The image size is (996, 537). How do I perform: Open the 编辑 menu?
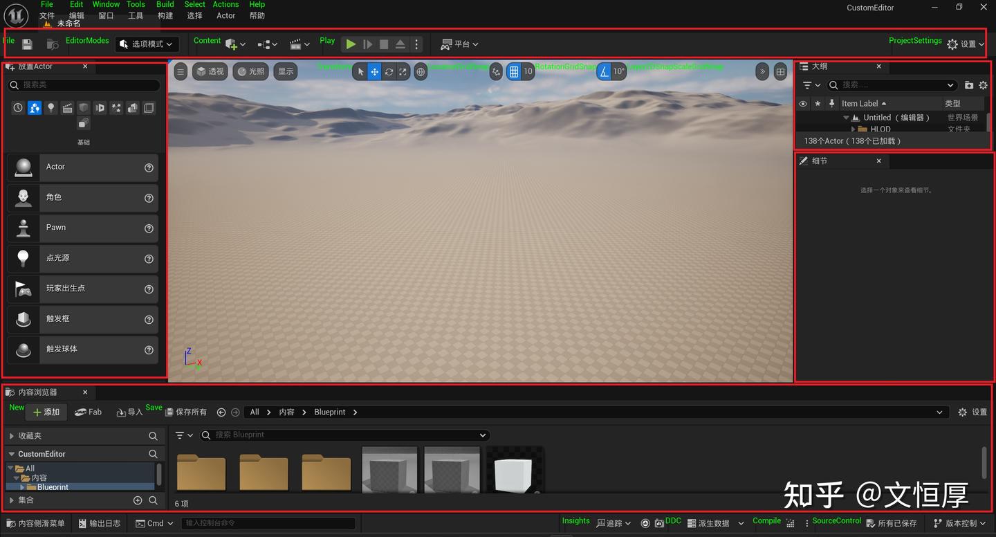click(76, 16)
